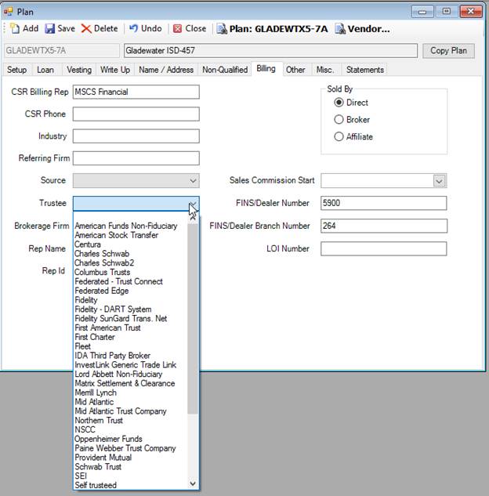
Task: Click the Close toolbar icon
Action: pos(178,29)
